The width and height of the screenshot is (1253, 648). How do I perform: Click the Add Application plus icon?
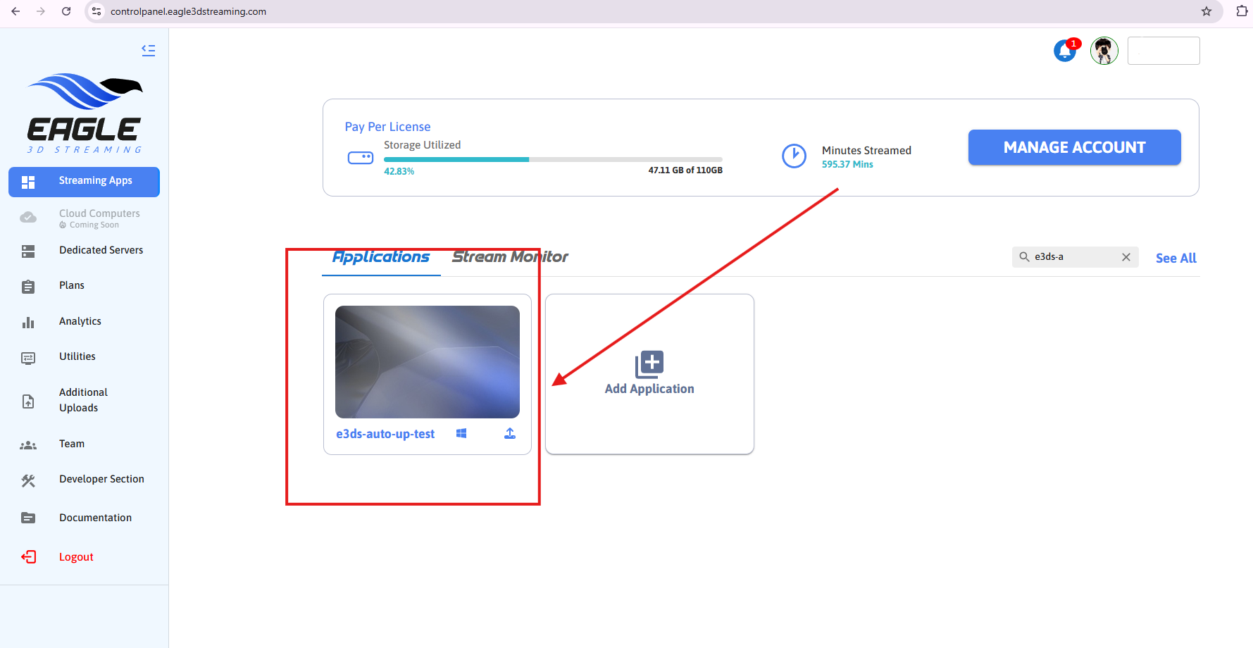[x=649, y=364]
